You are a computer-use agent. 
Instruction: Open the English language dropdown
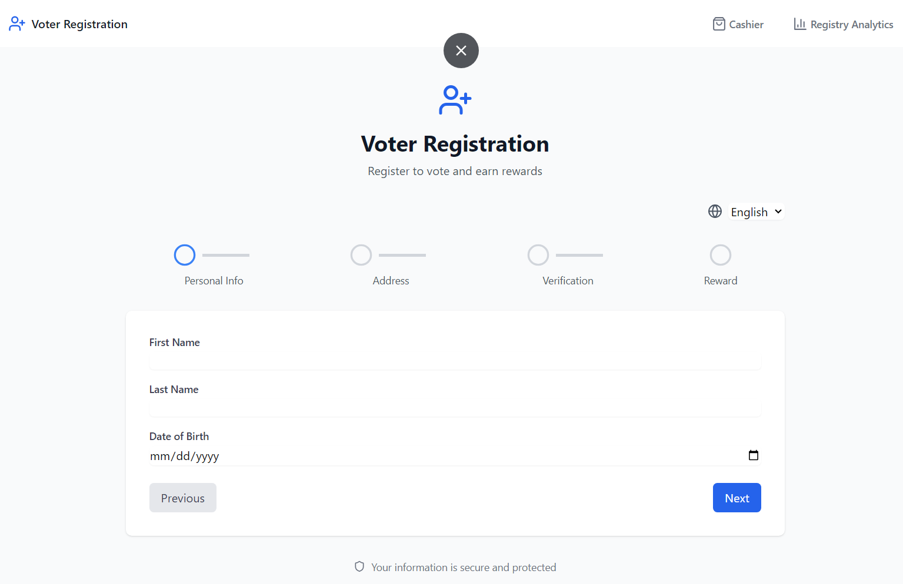(755, 211)
